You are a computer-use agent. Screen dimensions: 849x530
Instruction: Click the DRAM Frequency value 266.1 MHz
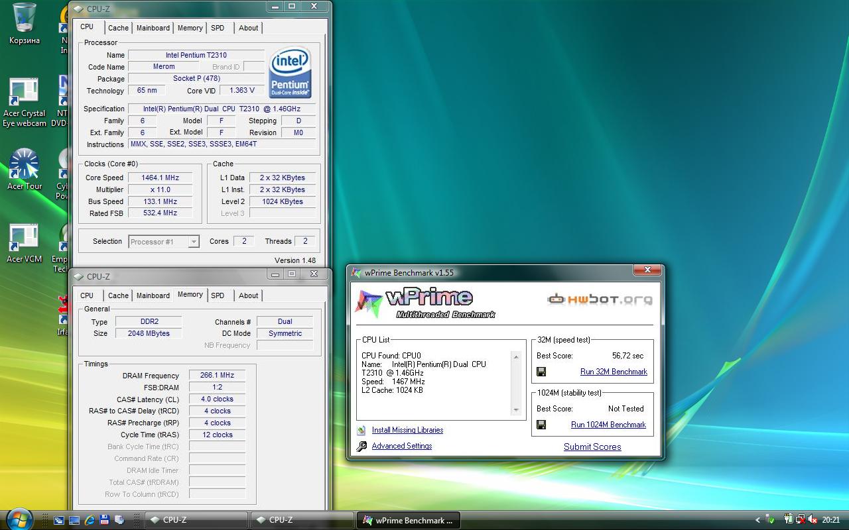click(x=217, y=376)
